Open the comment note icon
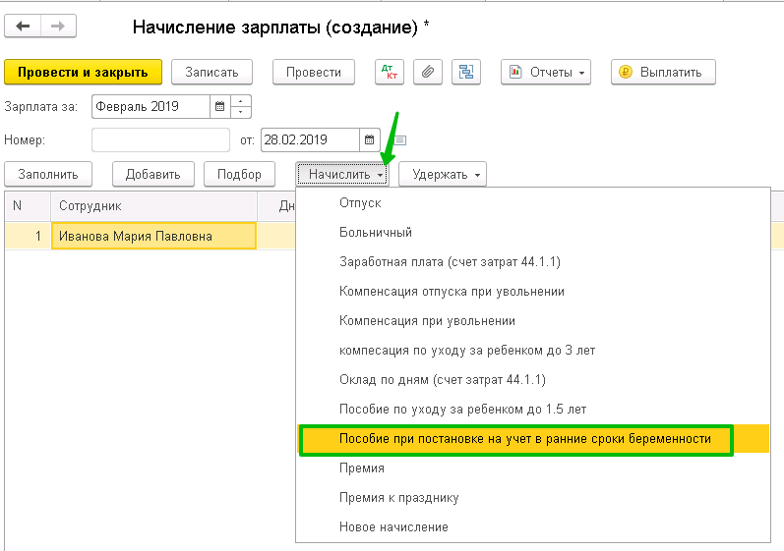 pyautogui.click(x=400, y=140)
